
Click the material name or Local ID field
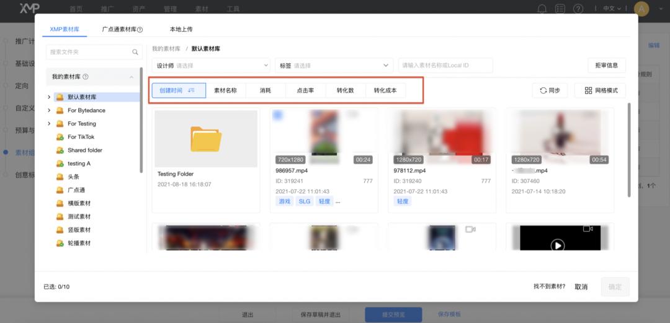click(x=445, y=66)
